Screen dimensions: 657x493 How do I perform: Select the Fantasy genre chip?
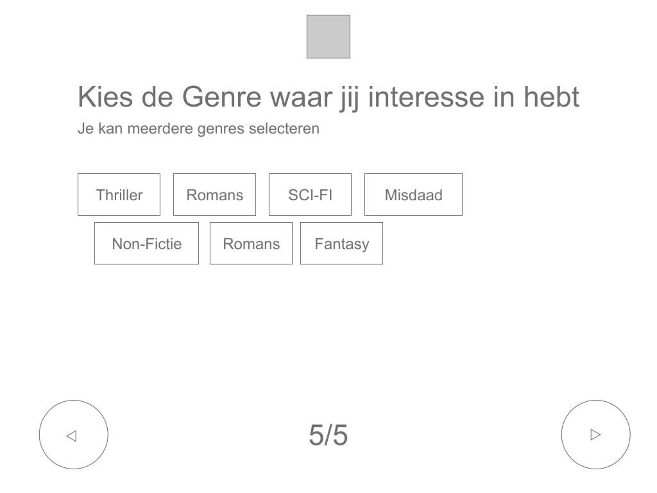[x=341, y=243]
